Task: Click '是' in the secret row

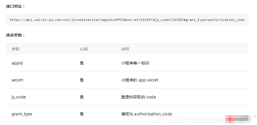Action: (x=82, y=80)
